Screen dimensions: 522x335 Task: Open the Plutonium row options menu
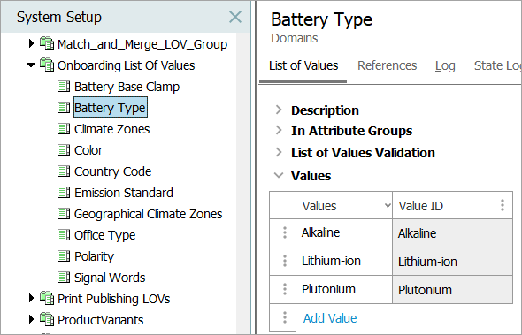pos(285,289)
